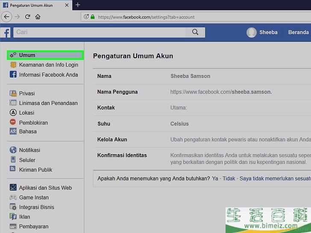Select the Umum settings menu item
Screen dimensions: 311x233
[45, 55]
